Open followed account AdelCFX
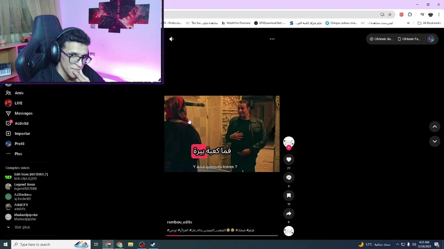 [x=17, y=207]
